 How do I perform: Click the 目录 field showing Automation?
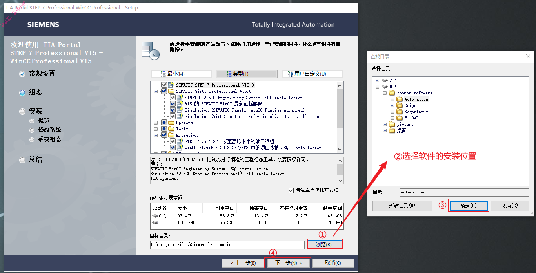tap(465, 192)
